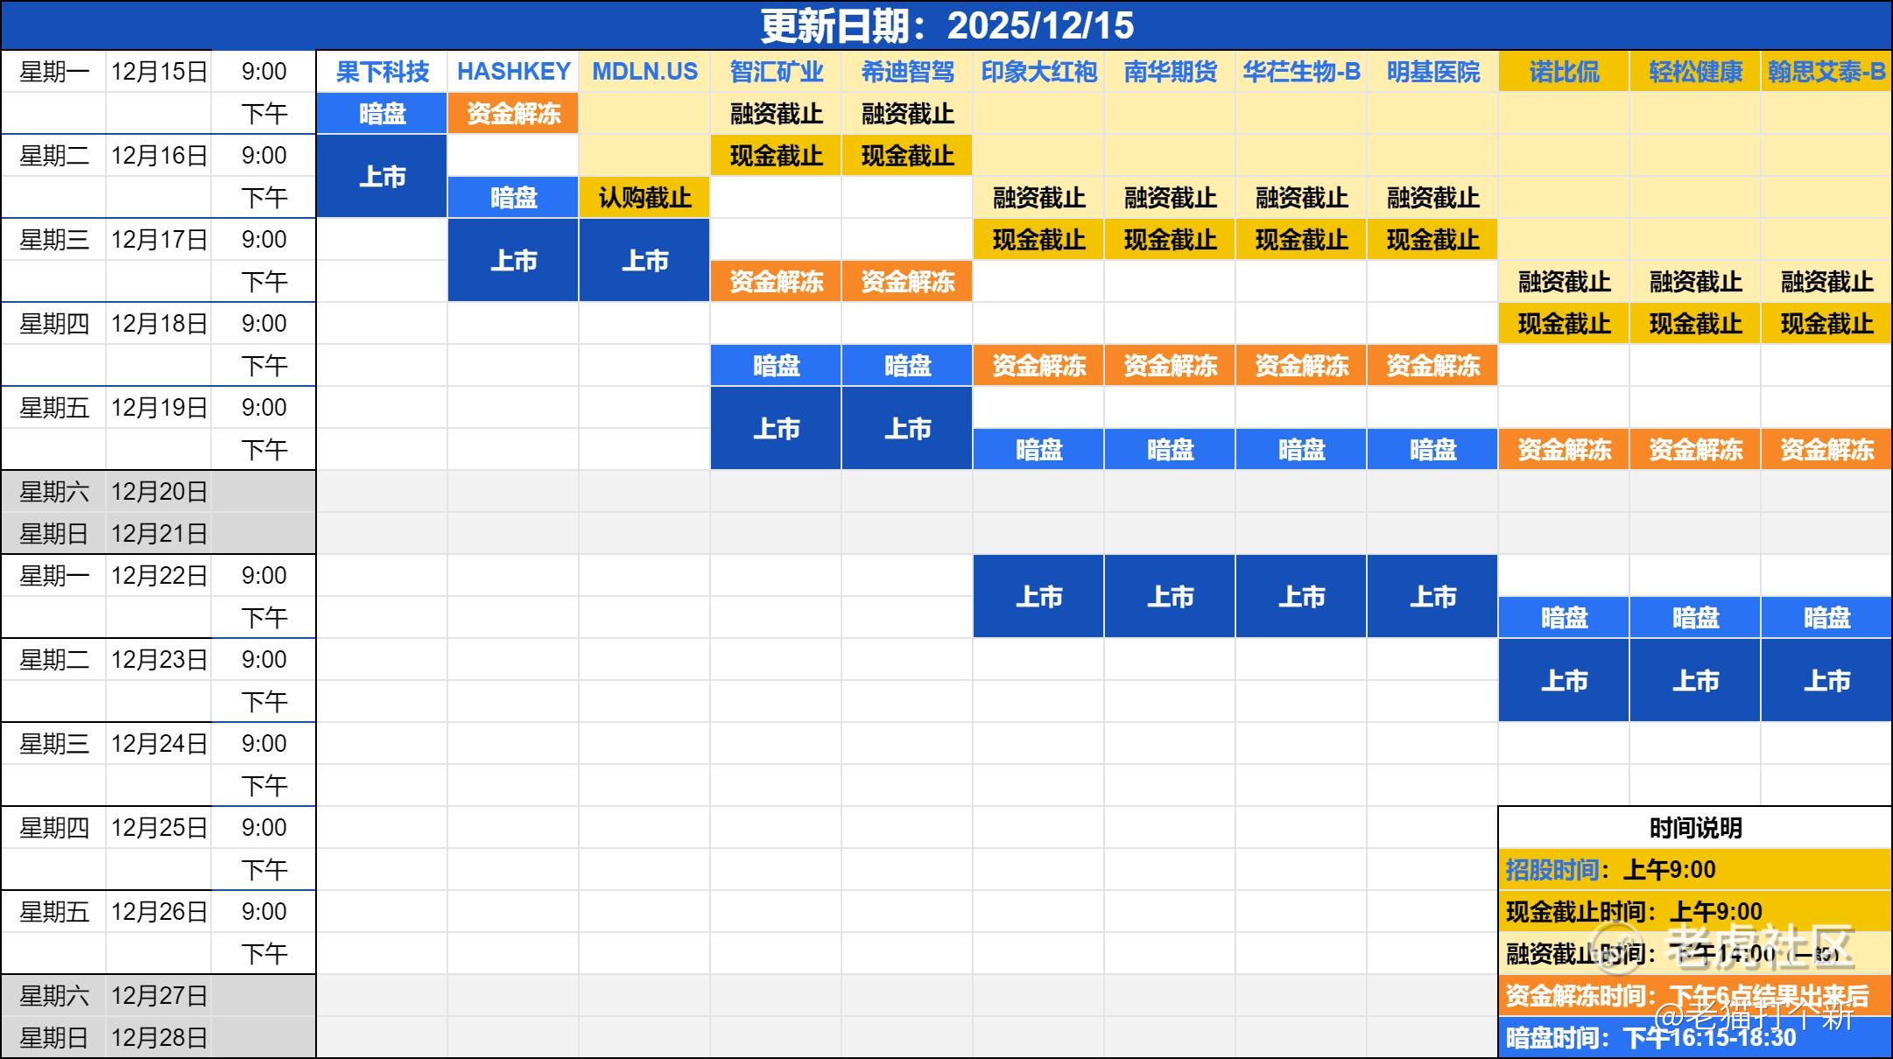Click the 时间说明 legend title
The width and height of the screenshot is (1893, 1059).
[1695, 828]
